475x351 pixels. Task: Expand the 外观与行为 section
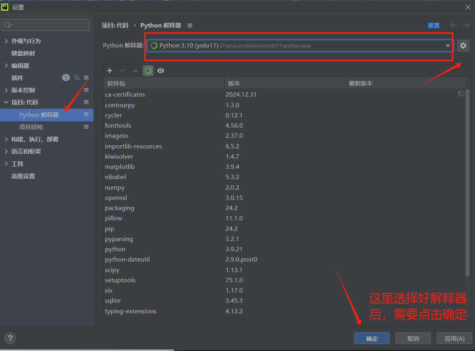click(x=6, y=41)
